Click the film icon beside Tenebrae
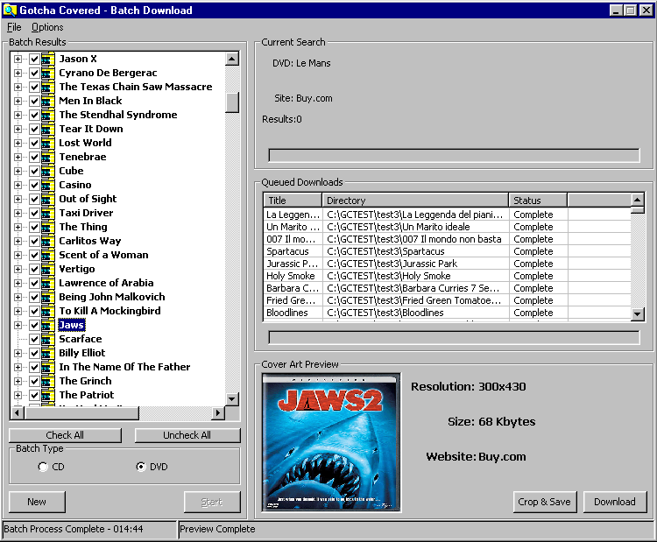The image size is (657, 542). (48, 157)
